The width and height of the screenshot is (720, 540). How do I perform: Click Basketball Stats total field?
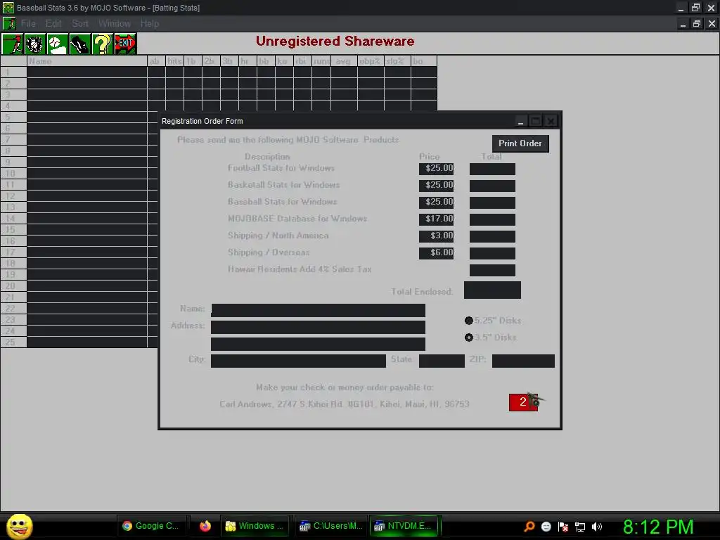pyautogui.click(x=492, y=186)
